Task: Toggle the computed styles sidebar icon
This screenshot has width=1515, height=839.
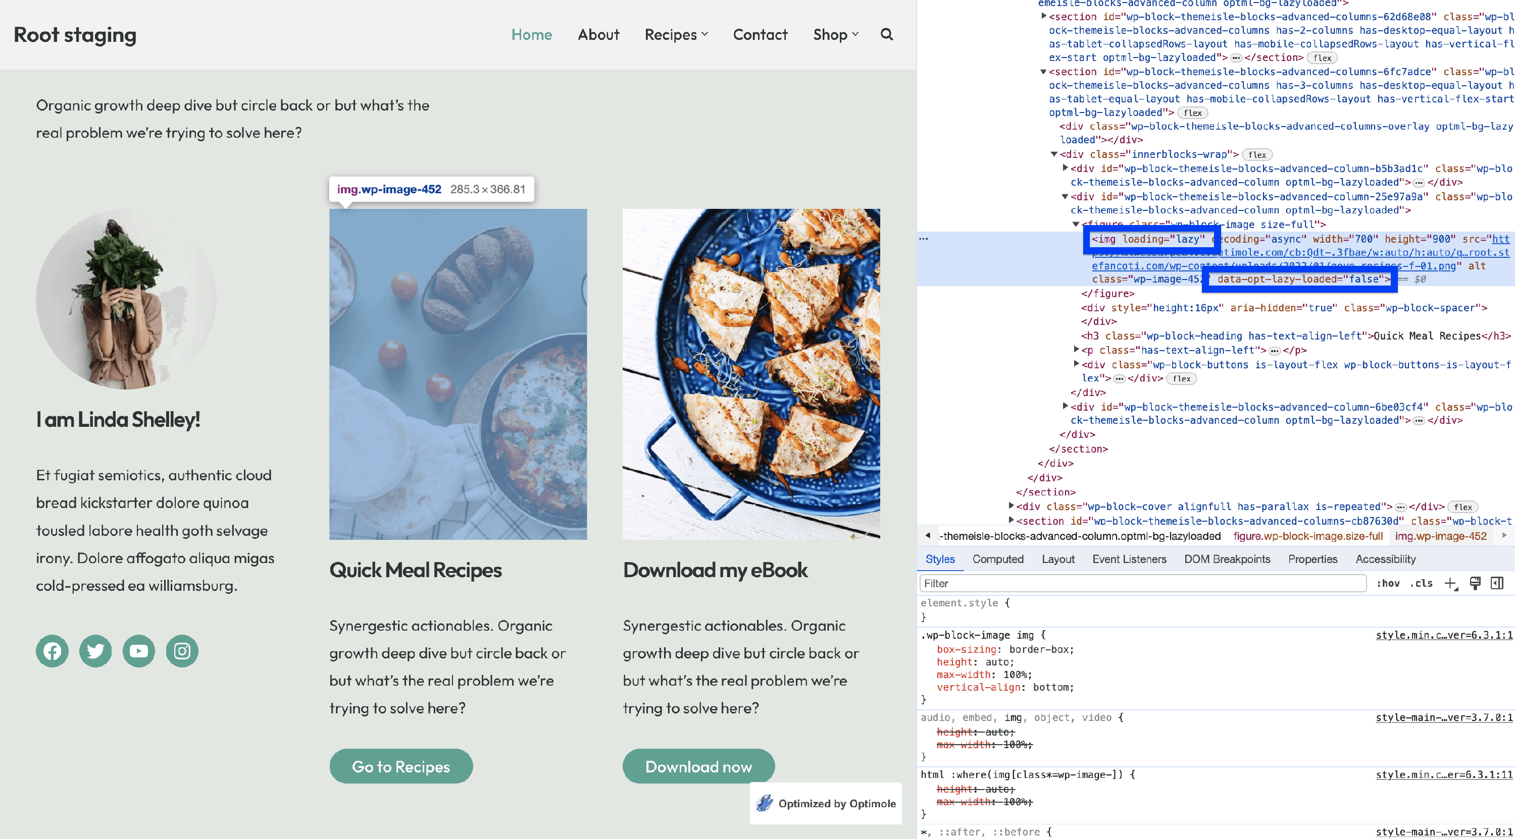Action: pos(1497,583)
